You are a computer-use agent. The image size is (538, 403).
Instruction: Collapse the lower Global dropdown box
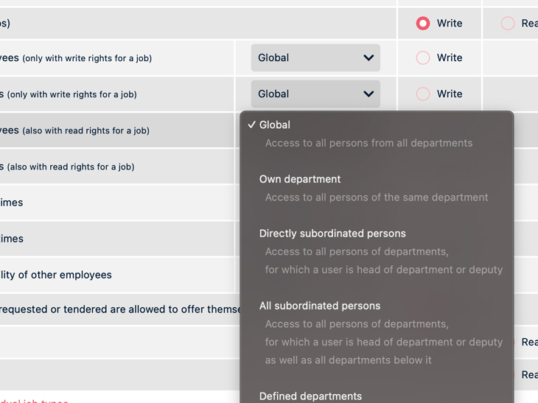click(x=315, y=94)
